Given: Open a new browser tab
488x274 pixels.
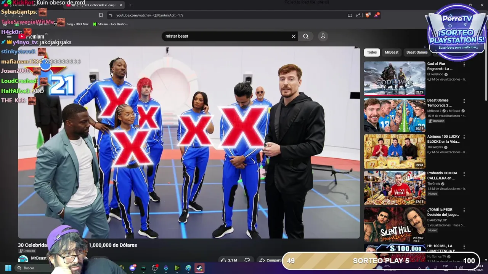Looking at the screenshot, I should pyautogui.click(x=130, y=5).
